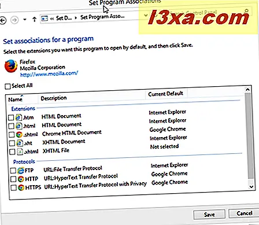
Task: Click the Firefox logo icon
Action: tap(11, 66)
